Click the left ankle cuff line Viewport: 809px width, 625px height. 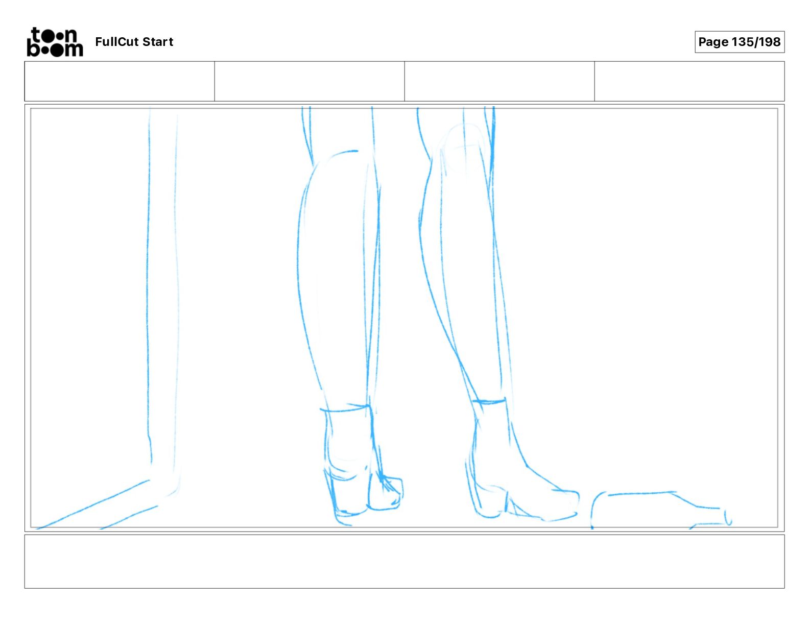click(x=345, y=408)
